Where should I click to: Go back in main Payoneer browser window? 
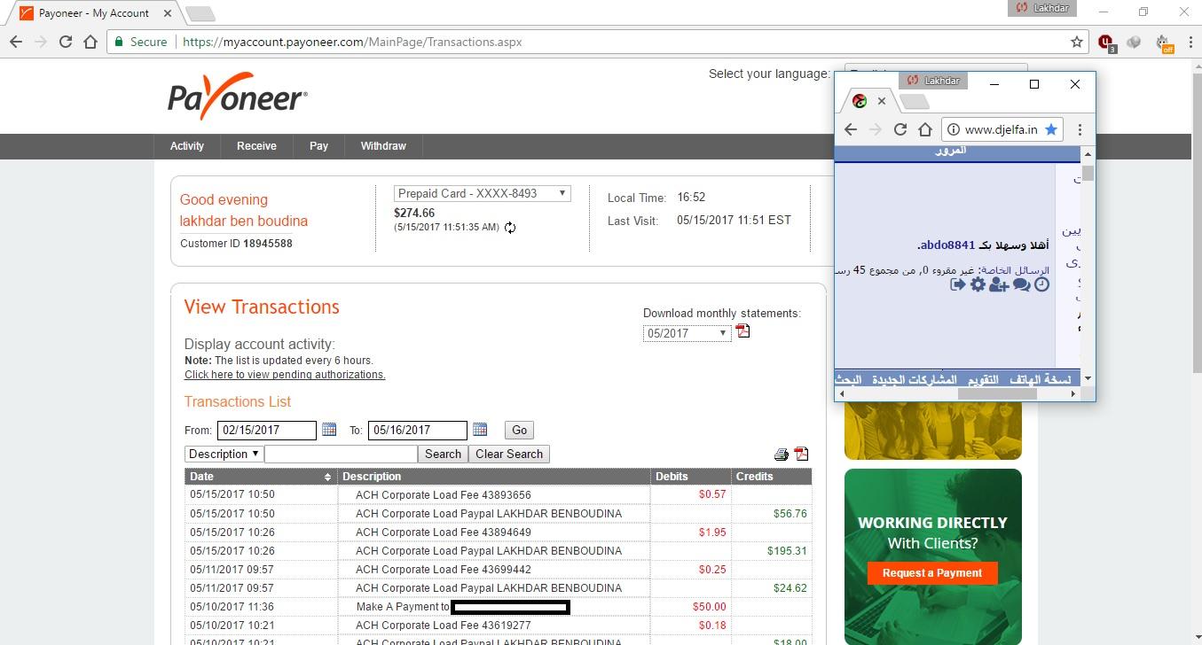(x=16, y=42)
